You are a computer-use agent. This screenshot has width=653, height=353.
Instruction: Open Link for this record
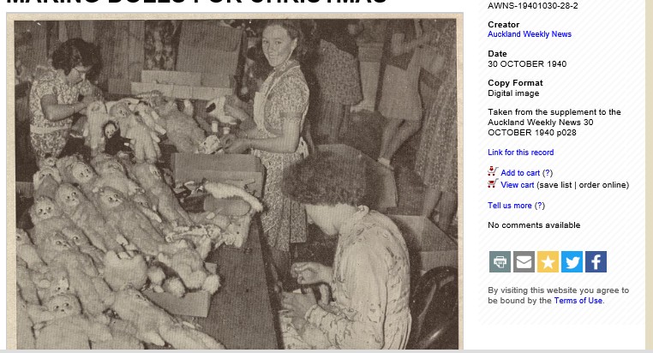click(520, 153)
